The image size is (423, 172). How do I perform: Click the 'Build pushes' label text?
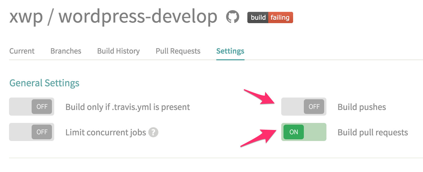click(362, 107)
